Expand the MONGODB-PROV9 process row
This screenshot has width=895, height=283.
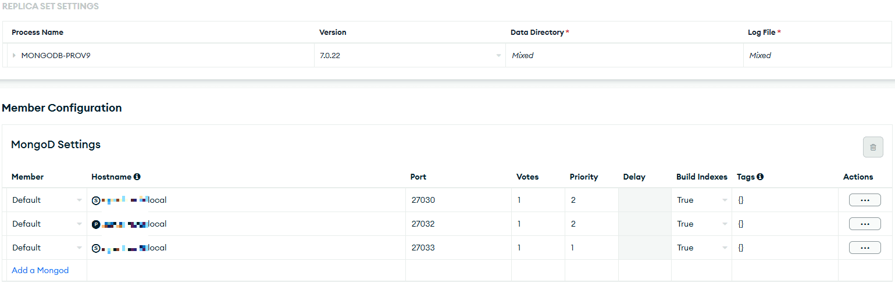(x=14, y=56)
